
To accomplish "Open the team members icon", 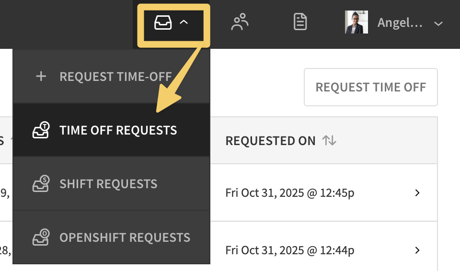I will [x=240, y=23].
